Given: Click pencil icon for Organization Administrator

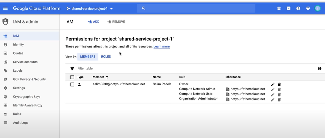Looking at the screenshot, I should 273,100.
